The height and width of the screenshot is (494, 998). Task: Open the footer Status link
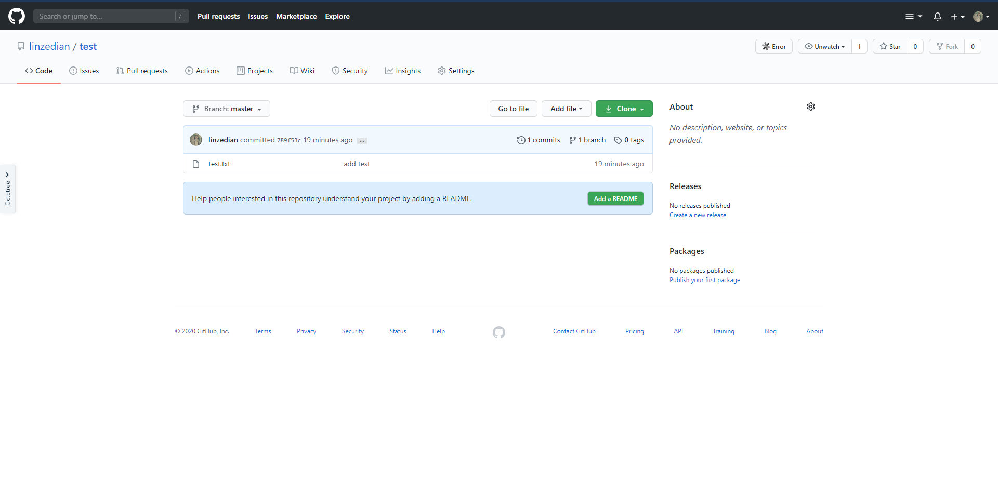coord(398,331)
